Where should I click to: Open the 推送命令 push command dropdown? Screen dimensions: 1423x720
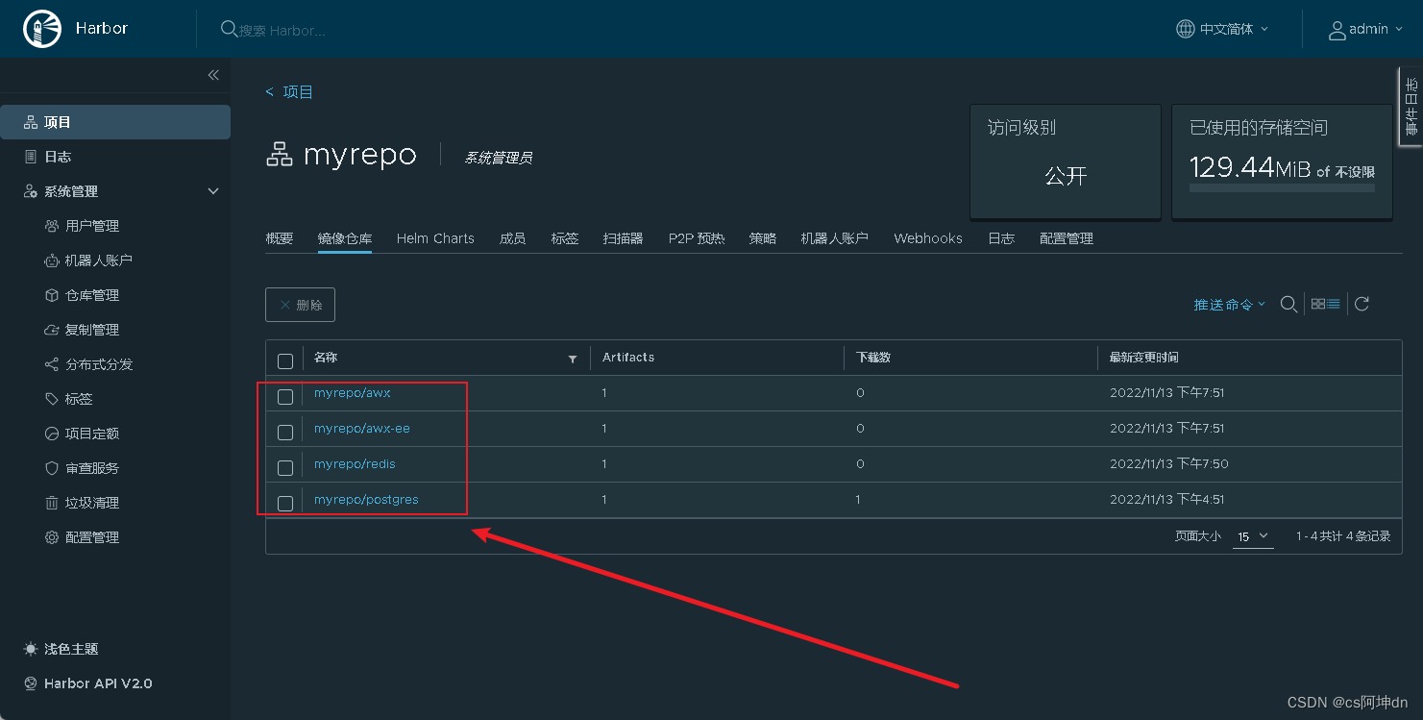[x=1230, y=304]
